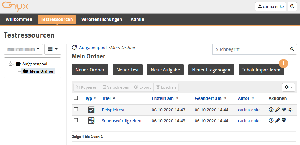Click the Neuer Test button

pos(128,70)
